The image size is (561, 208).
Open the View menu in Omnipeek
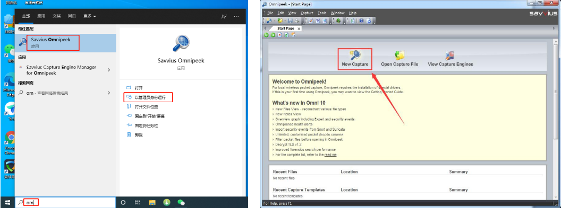click(292, 13)
